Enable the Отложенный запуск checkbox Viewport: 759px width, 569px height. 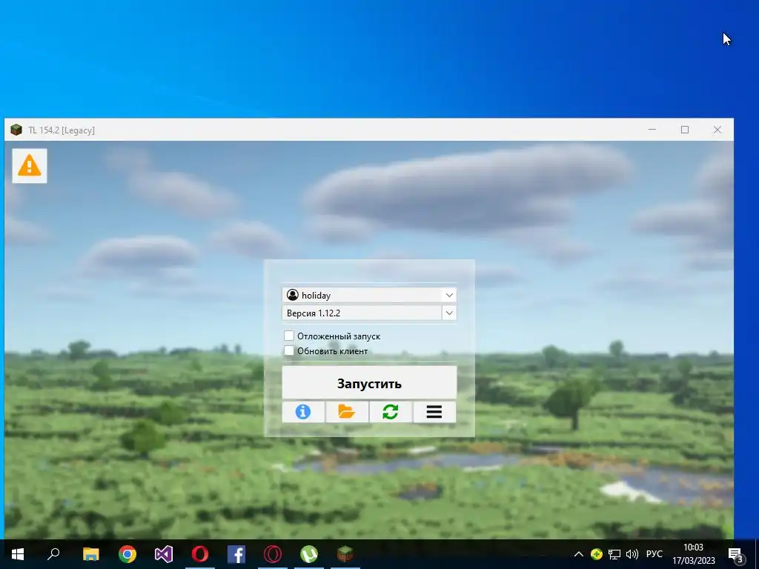(289, 336)
